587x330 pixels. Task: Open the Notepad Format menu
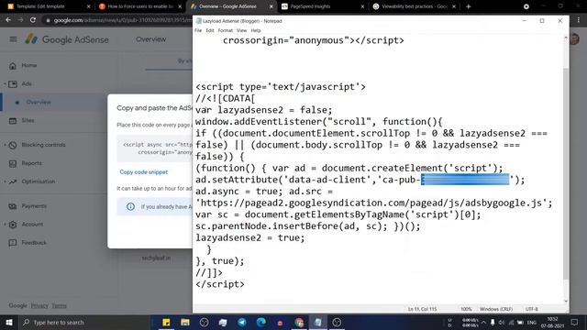[x=226, y=30]
